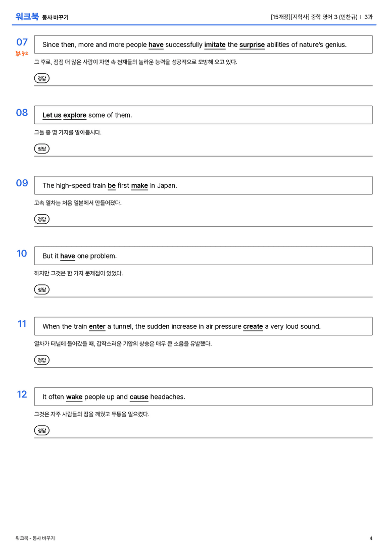Click underlined 'wake' in sentence 12

tap(74, 396)
